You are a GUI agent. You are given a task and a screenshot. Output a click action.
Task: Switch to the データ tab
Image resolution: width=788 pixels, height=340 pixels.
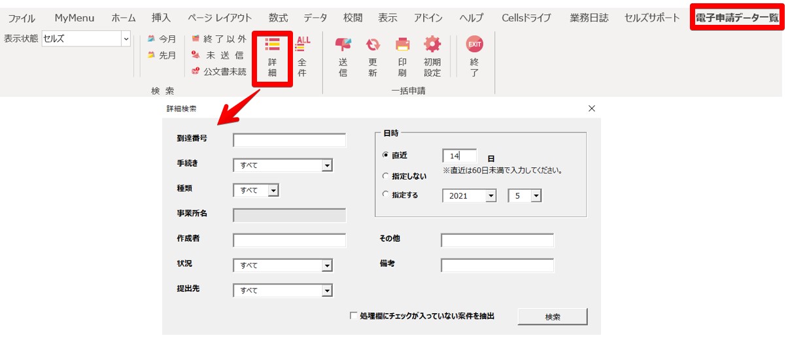point(315,18)
